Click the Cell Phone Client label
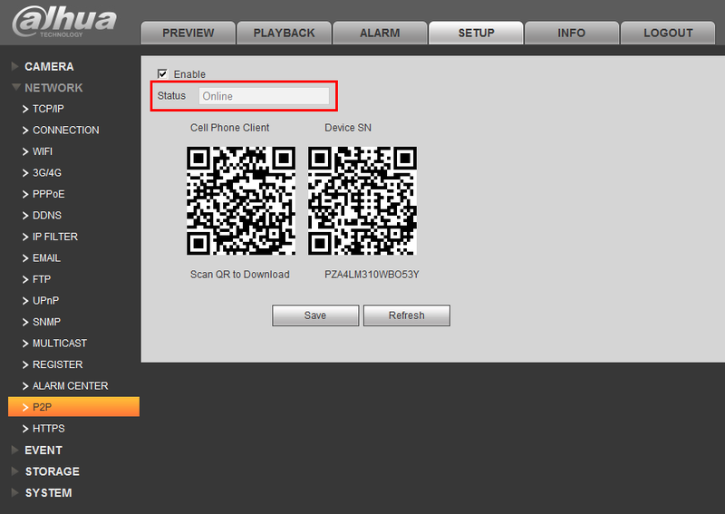The height and width of the screenshot is (514, 725). click(x=230, y=128)
